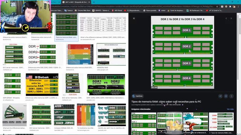Click the address bar URL
The height and width of the screenshot is (135, 241).
click(x=132, y=7)
